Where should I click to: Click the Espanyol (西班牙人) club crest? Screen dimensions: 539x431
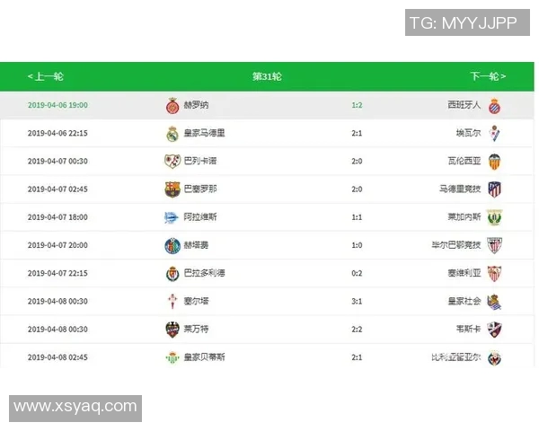click(494, 106)
